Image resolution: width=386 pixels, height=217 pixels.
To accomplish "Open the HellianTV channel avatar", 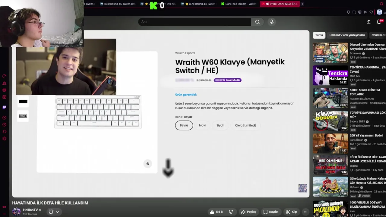I will pos(17,212).
